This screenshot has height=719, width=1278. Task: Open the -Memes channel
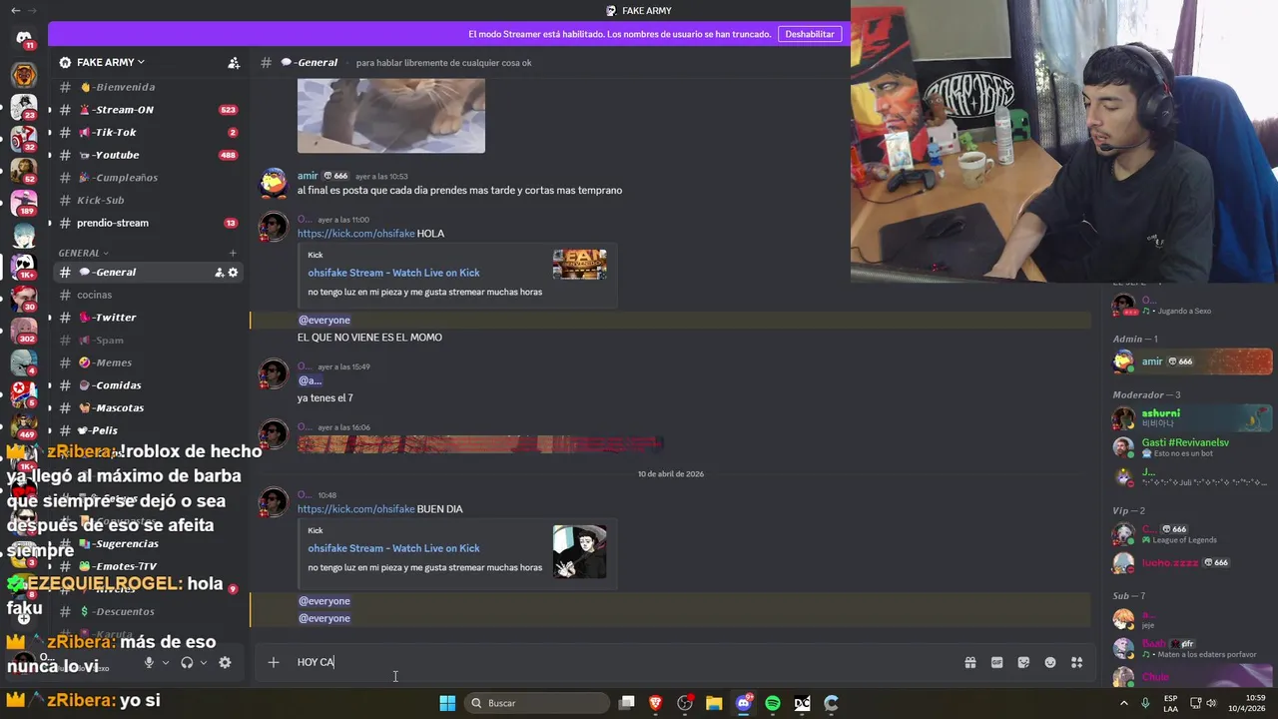(x=148, y=362)
